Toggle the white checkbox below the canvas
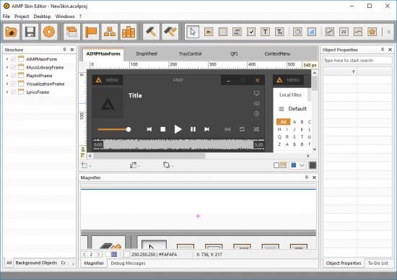This screenshot has width=397, height=280. tap(276, 165)
